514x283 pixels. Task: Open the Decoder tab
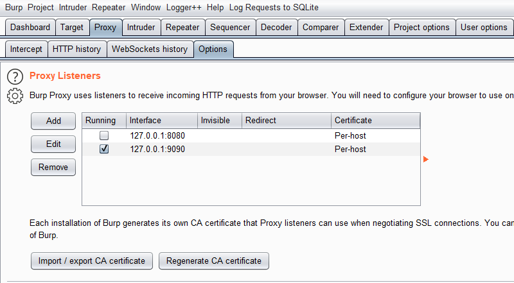click(276, 27)
